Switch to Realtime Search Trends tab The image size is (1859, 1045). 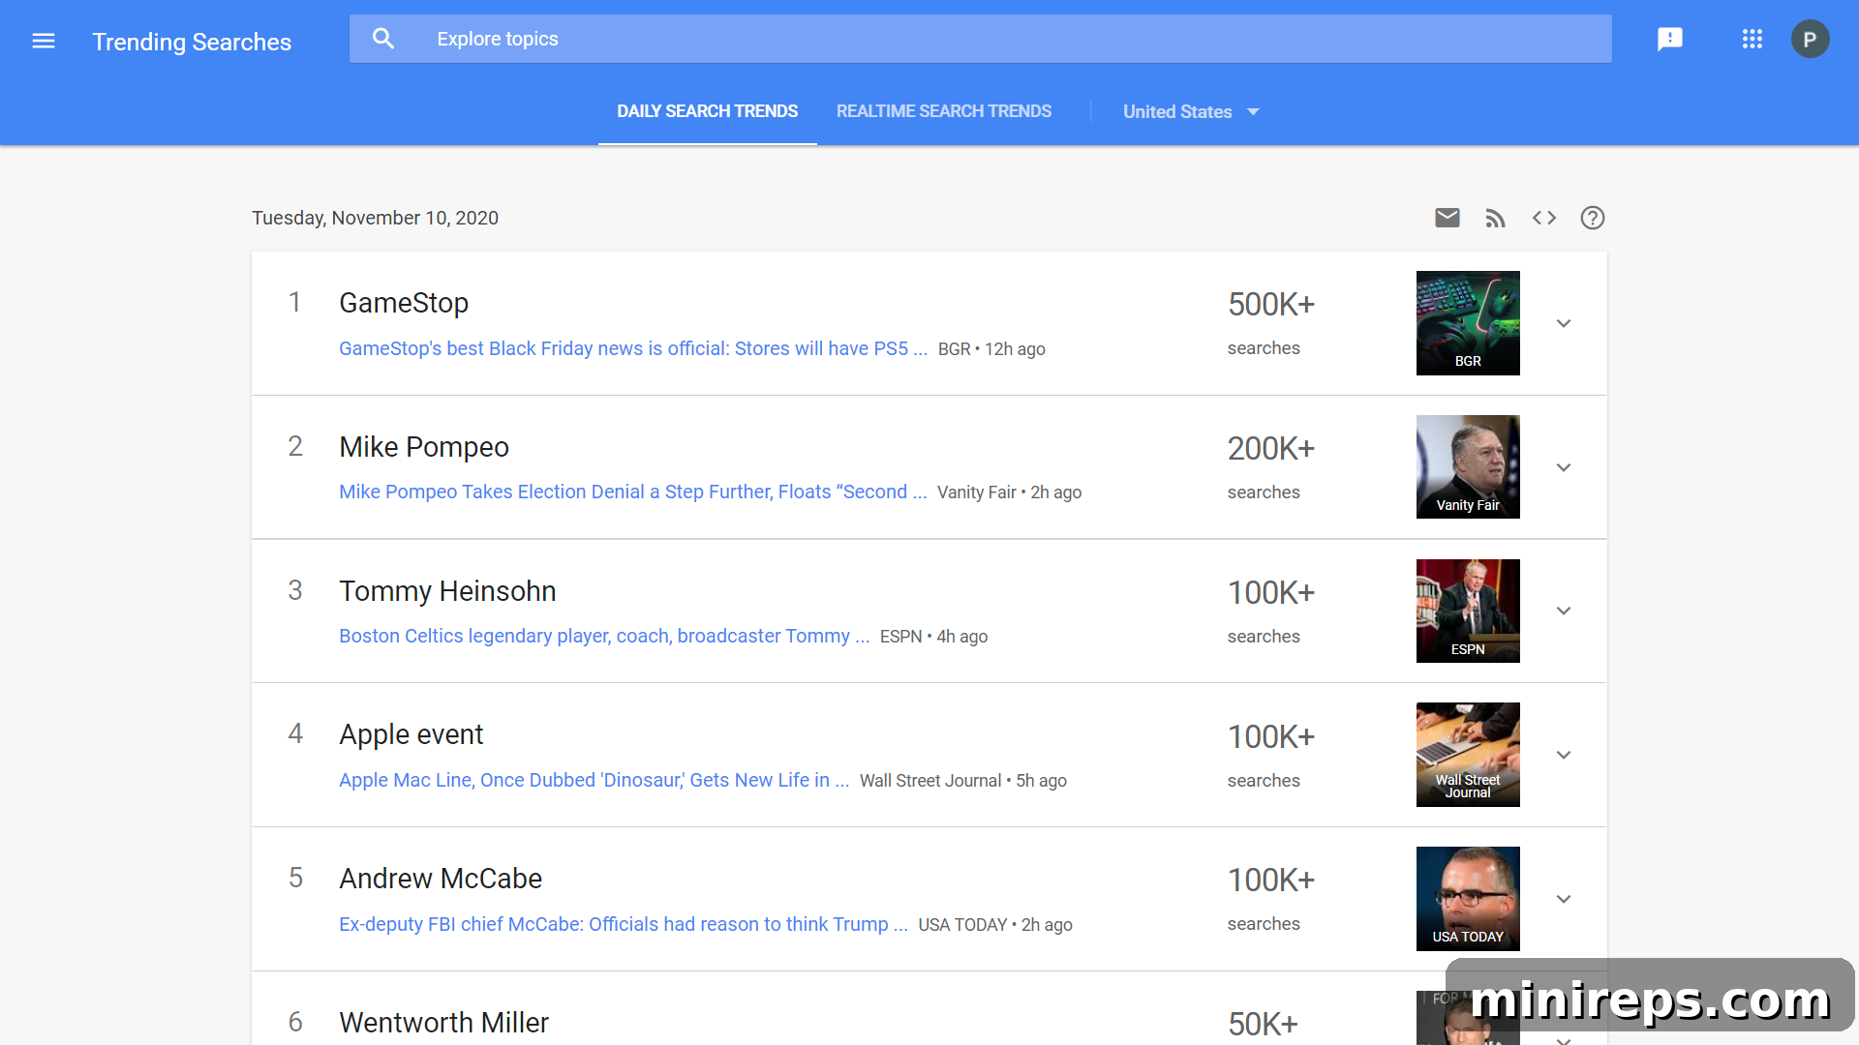click(x=944, y=111)
